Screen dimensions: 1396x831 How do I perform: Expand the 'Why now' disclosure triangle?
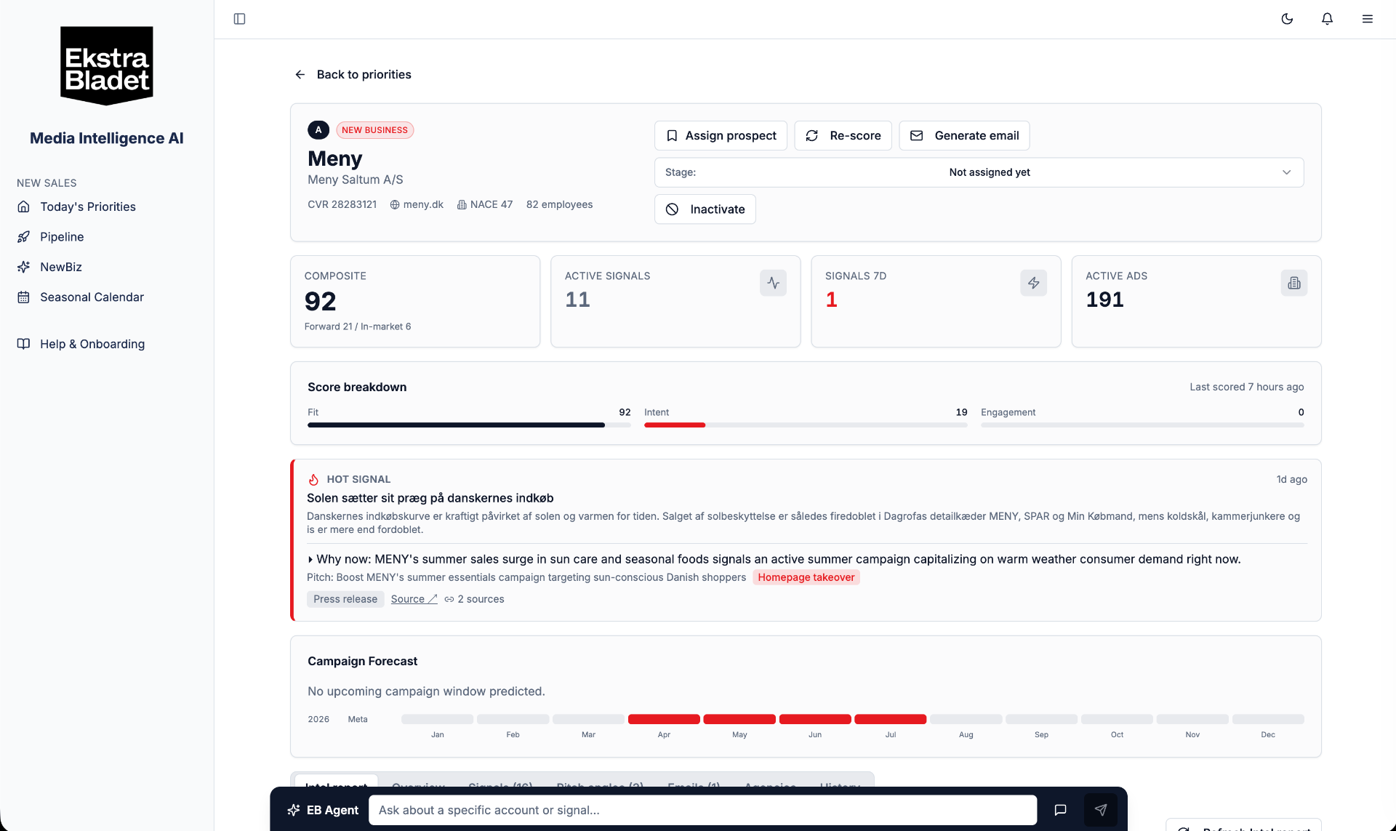pos(310,560)
